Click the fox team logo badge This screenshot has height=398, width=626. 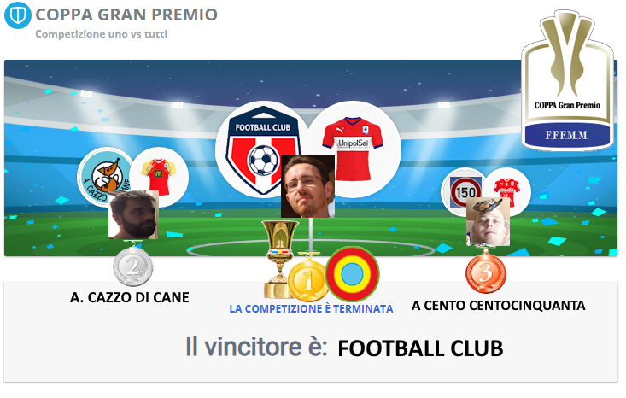point(106,176)
